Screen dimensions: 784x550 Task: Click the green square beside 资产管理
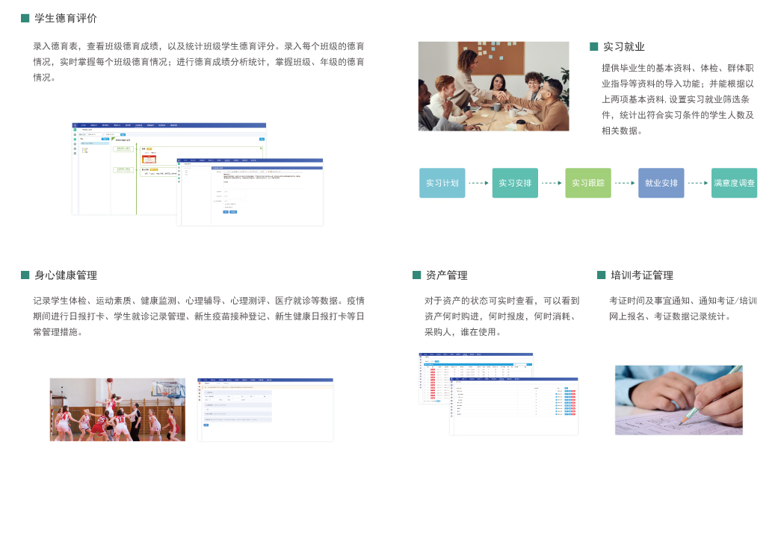(416, 275)
